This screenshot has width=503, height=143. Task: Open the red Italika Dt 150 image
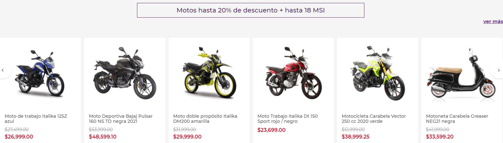[293, 73]
